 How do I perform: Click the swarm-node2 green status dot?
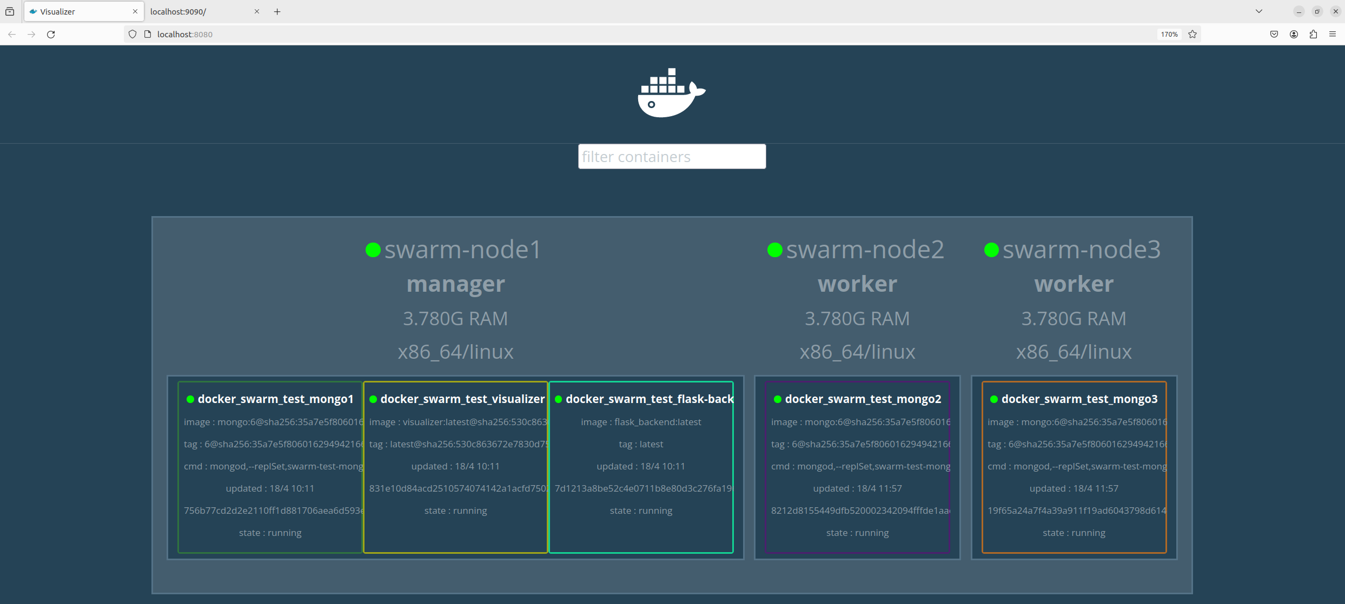click(774, 250)
